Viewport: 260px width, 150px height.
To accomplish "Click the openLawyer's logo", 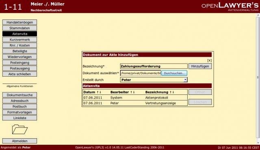I will 230,6.
